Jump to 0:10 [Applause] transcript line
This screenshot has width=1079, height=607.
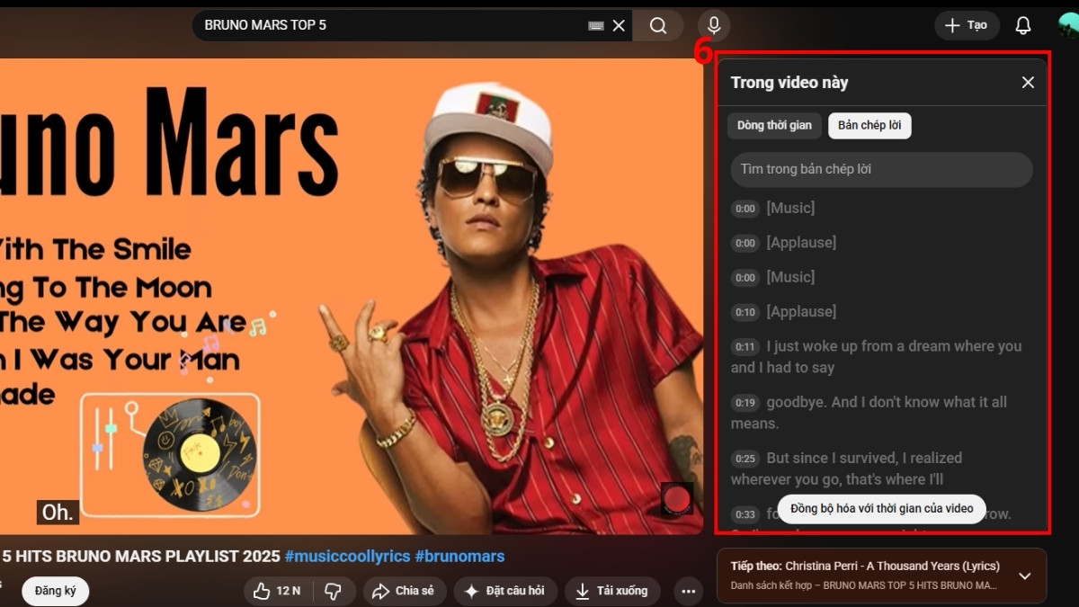point(881,312)
